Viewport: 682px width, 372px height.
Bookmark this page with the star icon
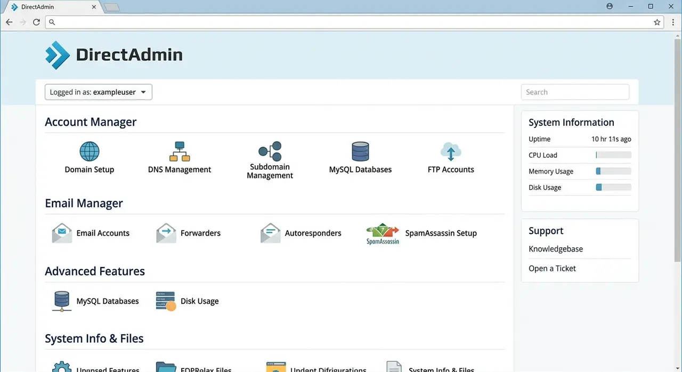(x=657, y=22)
